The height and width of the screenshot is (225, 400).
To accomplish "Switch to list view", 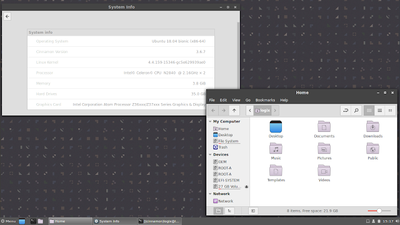I will pos(379,111).
